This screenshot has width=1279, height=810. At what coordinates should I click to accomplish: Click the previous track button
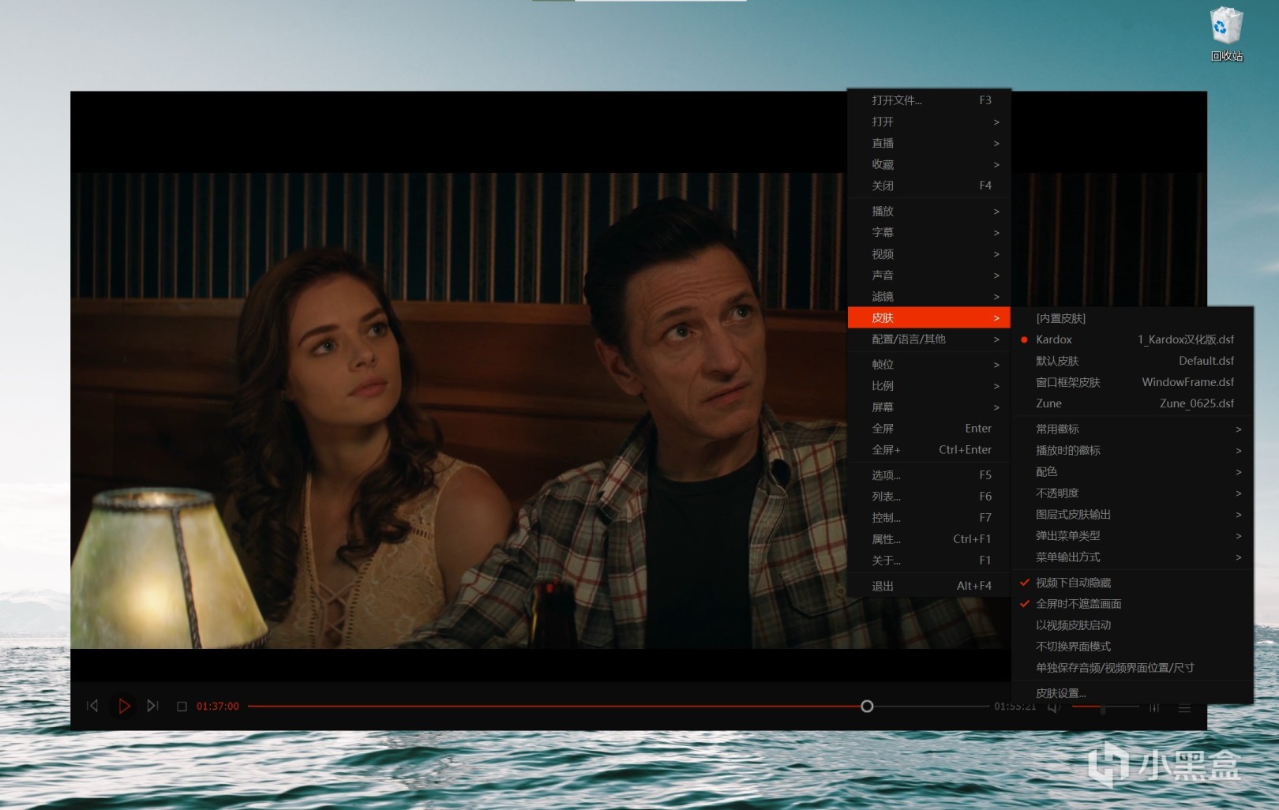tap(92, 706)
